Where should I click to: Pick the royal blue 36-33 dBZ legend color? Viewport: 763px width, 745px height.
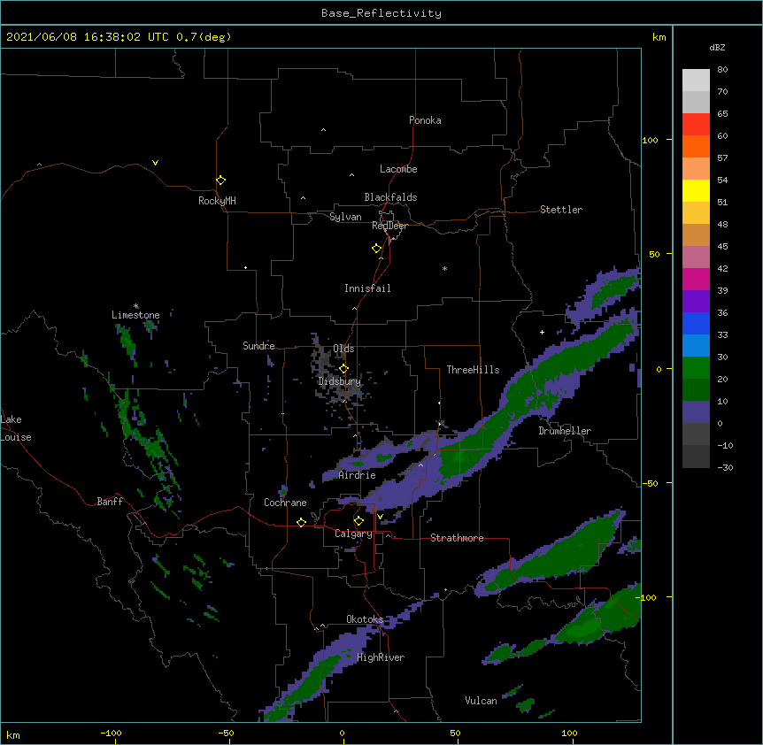(x=696, y=324)
